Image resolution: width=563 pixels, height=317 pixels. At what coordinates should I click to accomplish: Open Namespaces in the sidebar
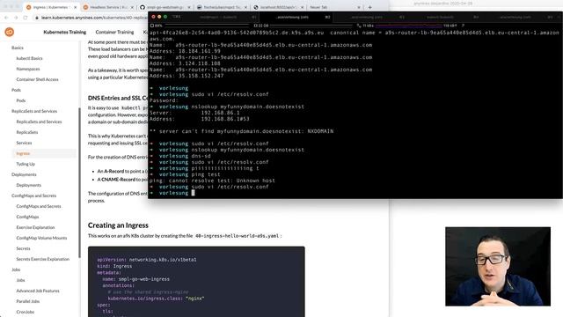tap(28, 69)
